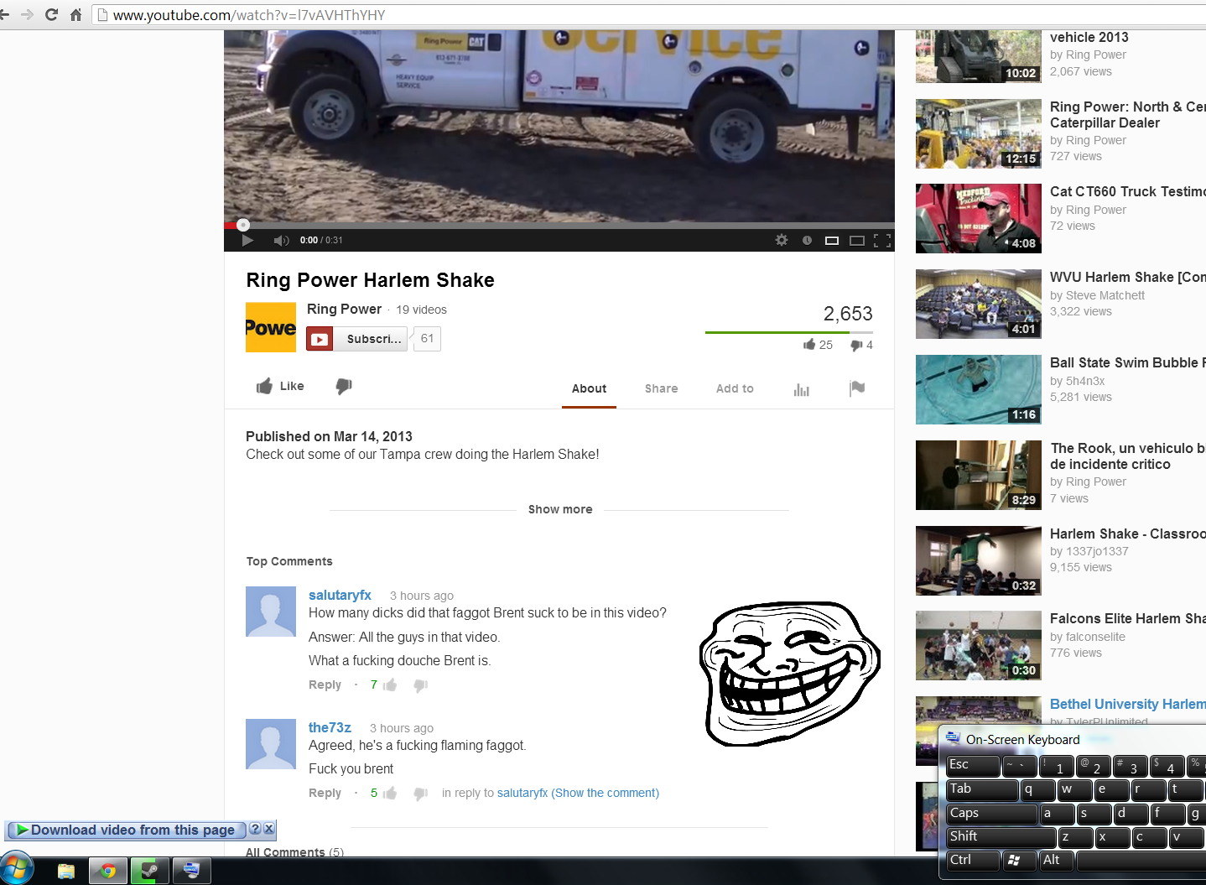
Task: Switch to Chrome in taskbar
Action: click(x=107, y=871)
